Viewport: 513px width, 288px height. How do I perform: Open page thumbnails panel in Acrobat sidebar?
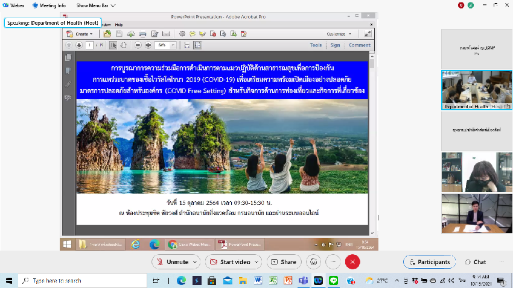point(68,58)
